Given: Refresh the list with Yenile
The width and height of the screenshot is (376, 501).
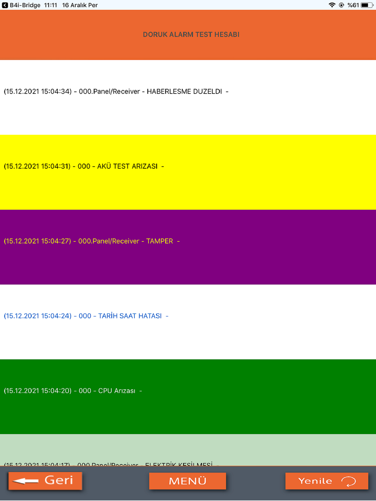Looking at the screenshot, I should [327, 481].
